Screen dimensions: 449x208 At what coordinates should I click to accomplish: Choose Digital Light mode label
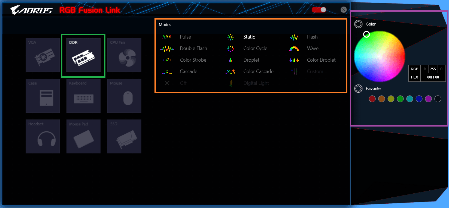coord(256,83)
